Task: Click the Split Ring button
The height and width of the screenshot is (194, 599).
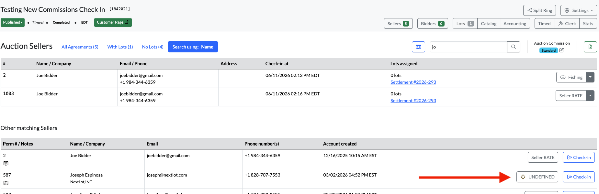Action: [x=540, y=10]
